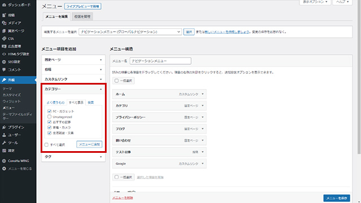Screen dimensions: 361x203
Task: Click the 外観 appearance brush icon
Action: tap(4, 80)
